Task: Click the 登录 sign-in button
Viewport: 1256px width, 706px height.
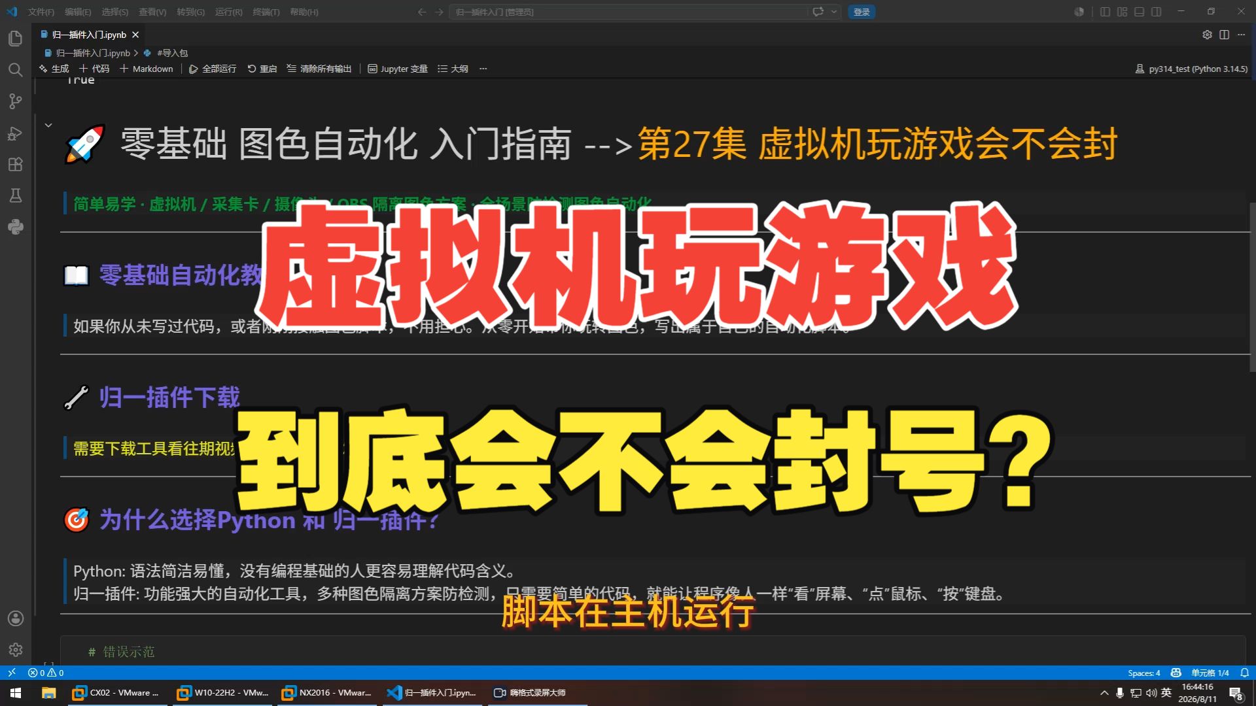Action: [x=862, y=12]
